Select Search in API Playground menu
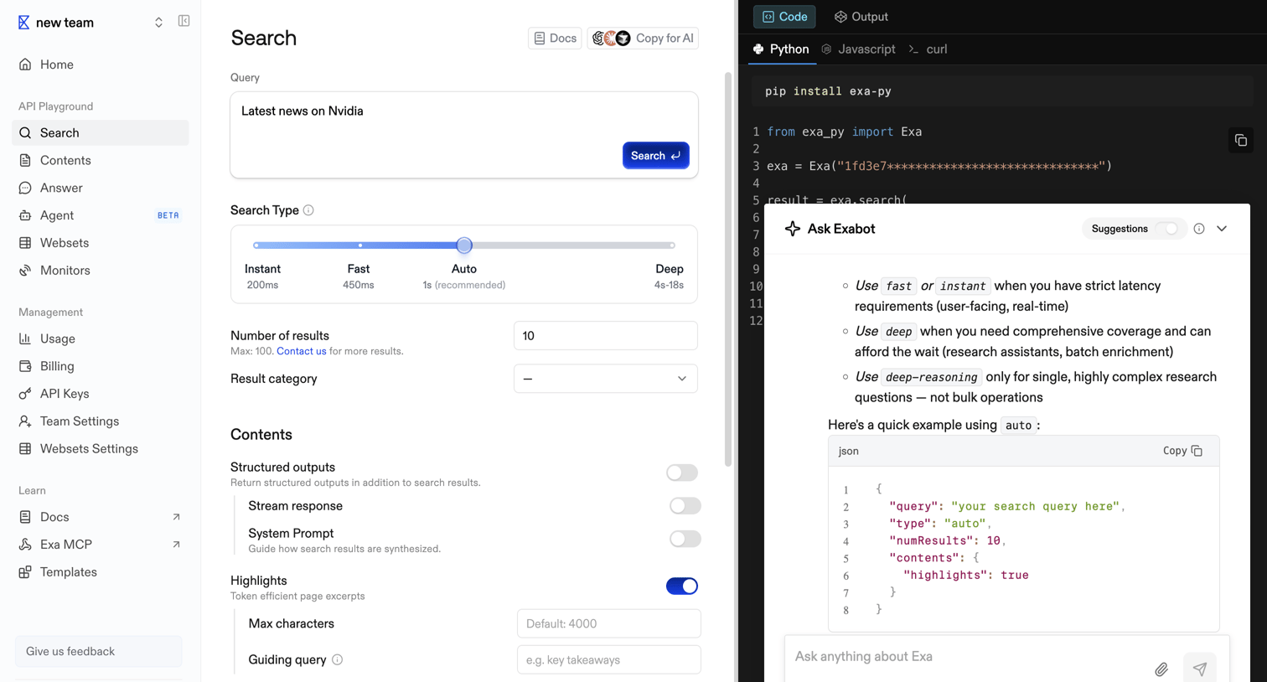The width and height of the screenshot is (1267, 682). [x=101, y=132]
